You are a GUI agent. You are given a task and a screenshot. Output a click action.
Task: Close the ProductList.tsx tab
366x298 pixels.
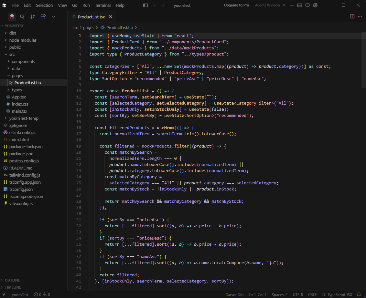[110, 17]
